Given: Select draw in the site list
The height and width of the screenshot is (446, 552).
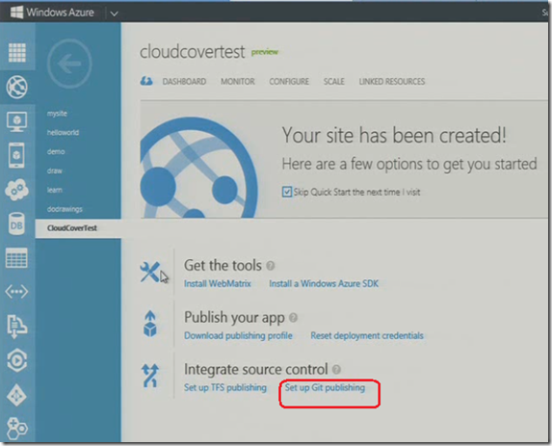Looking at the screenshot, I should pos(55,171).
